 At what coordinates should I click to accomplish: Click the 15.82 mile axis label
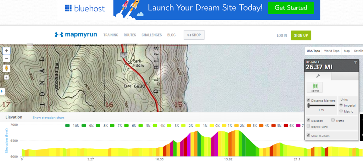click(228, 159)
